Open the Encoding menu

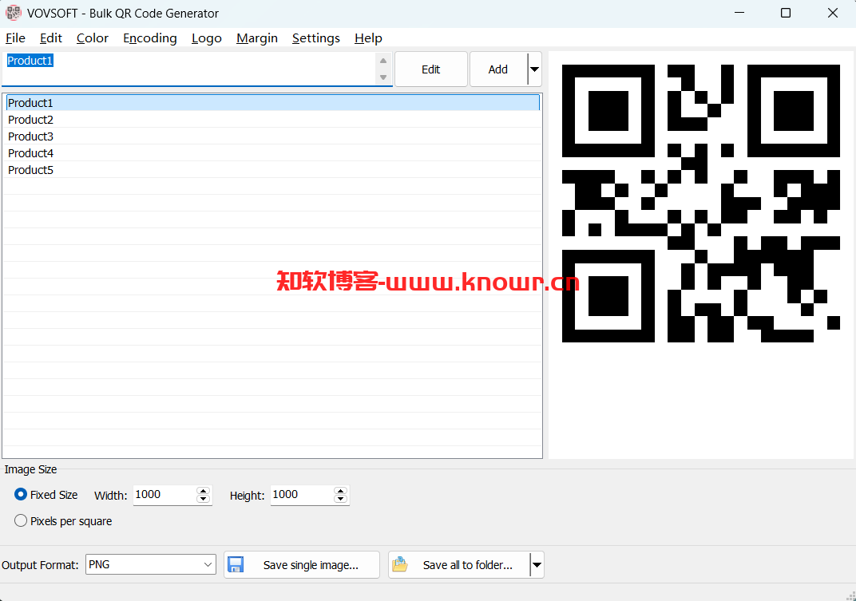[x=150, y=38]
